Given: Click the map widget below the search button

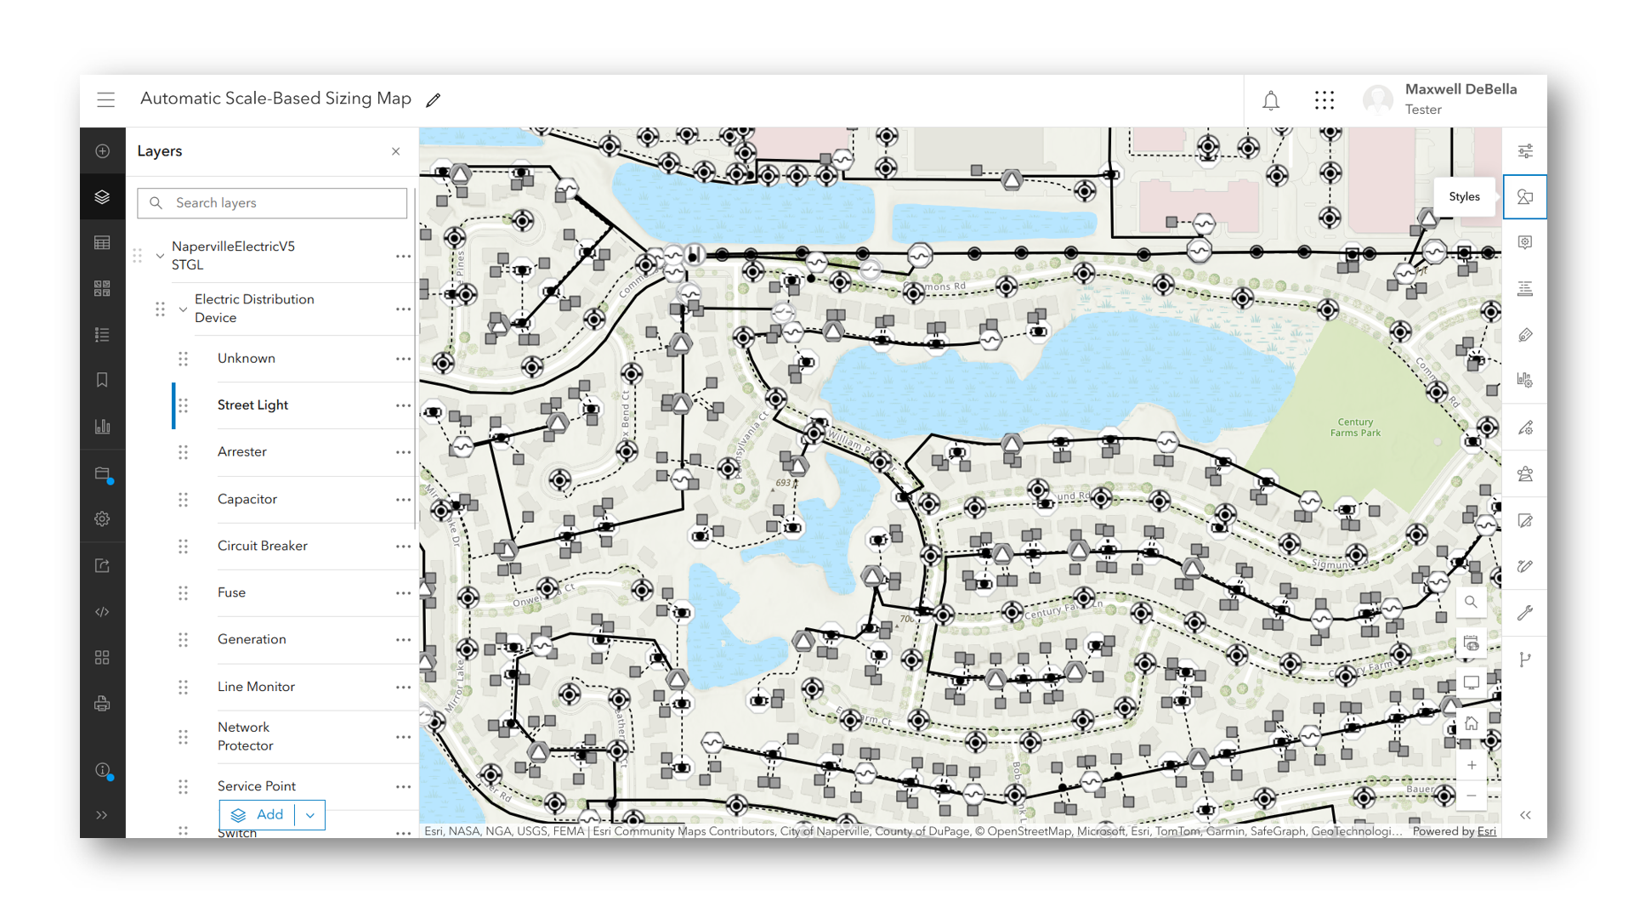Looking at the screenshot, I should pyautogui.click(x=1471, y=643).
